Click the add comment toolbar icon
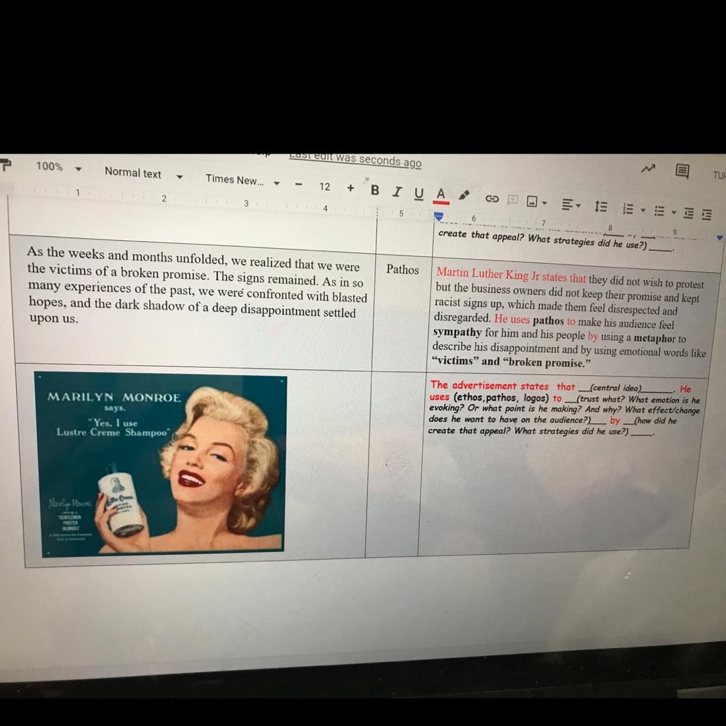Image resolution: width=726 pixels, height=726 pixels. (513, 200)
